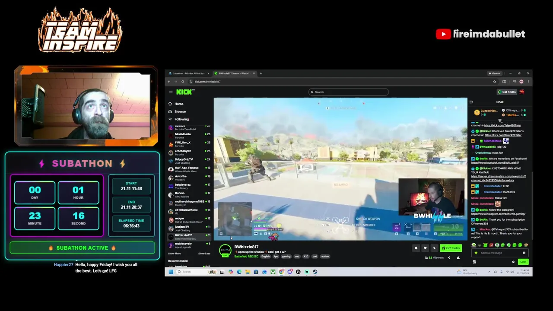The width and height of the screenshot is (553, 311).
Task: Click Show More under following list
Action: [175, 254]
